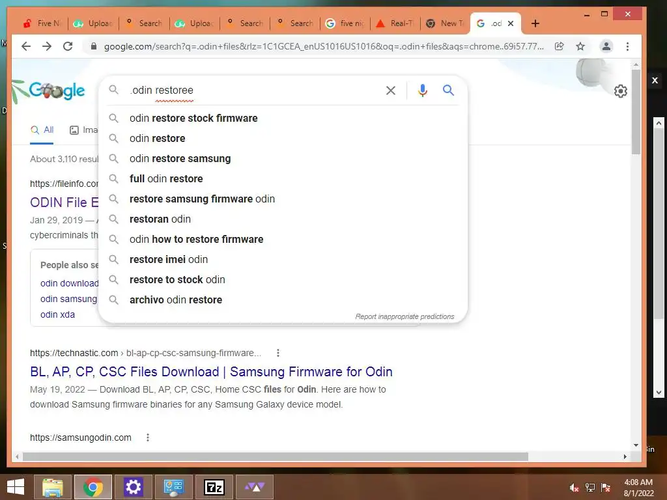Choose suggestion 'odin restore stock firmware'
Screen dimensions: 667x500
coord(283,118)
